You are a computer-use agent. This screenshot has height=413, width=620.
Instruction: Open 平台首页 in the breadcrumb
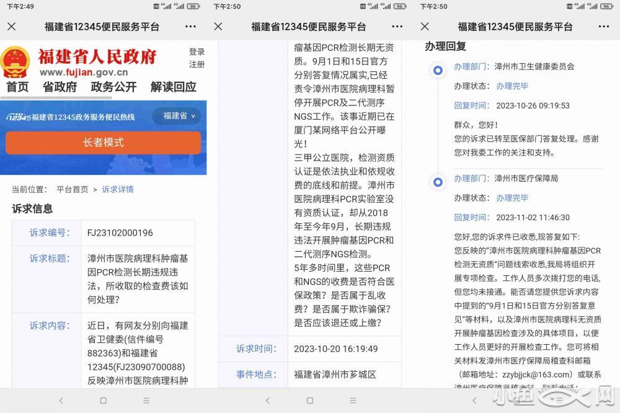coord(72,189)
